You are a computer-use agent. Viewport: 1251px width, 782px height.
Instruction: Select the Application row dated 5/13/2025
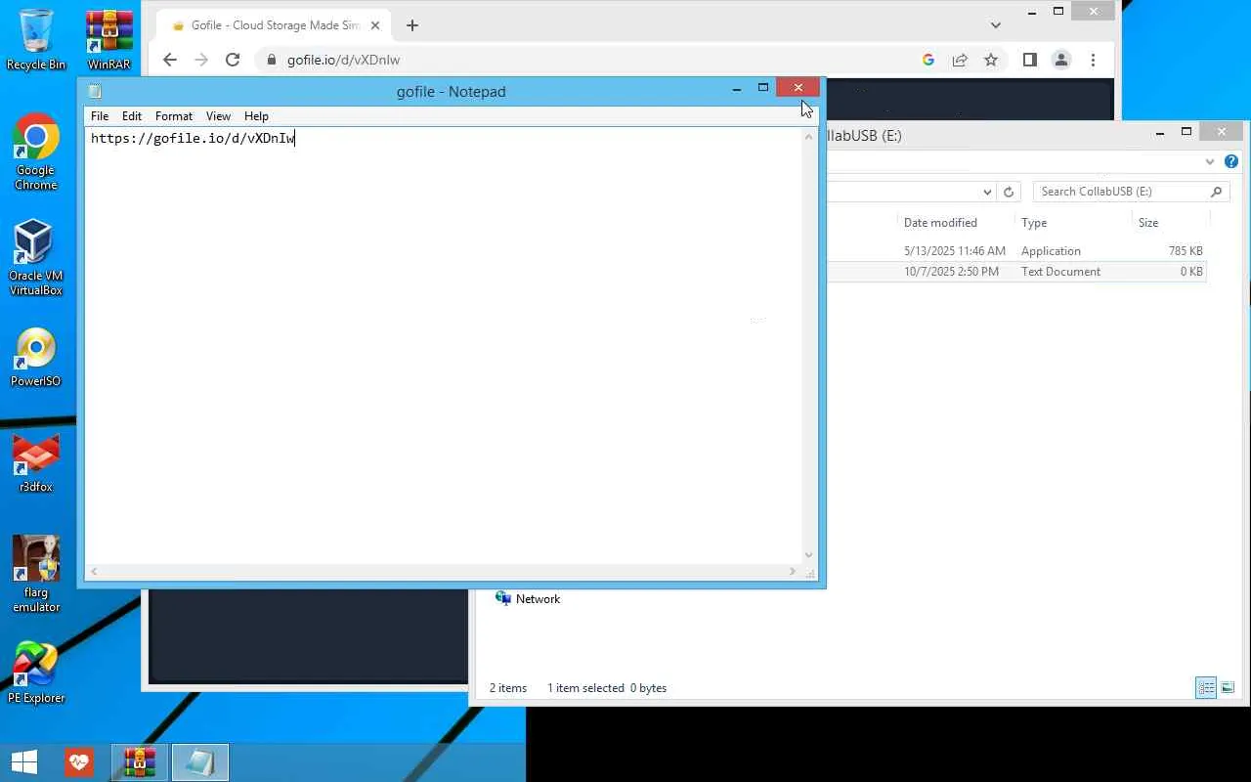(1016, 251)
